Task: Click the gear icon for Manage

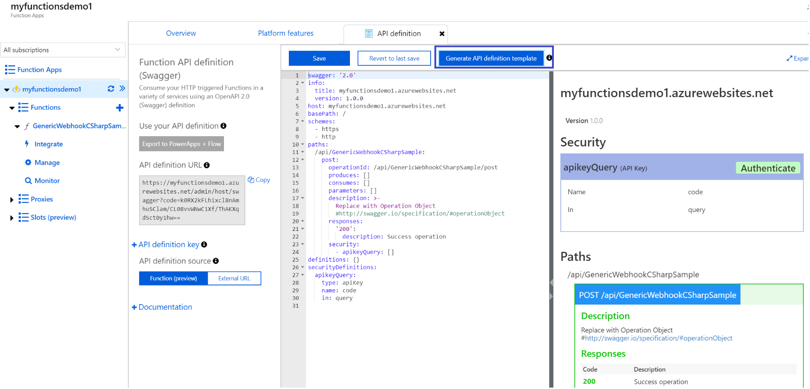Action: (28, 162)
